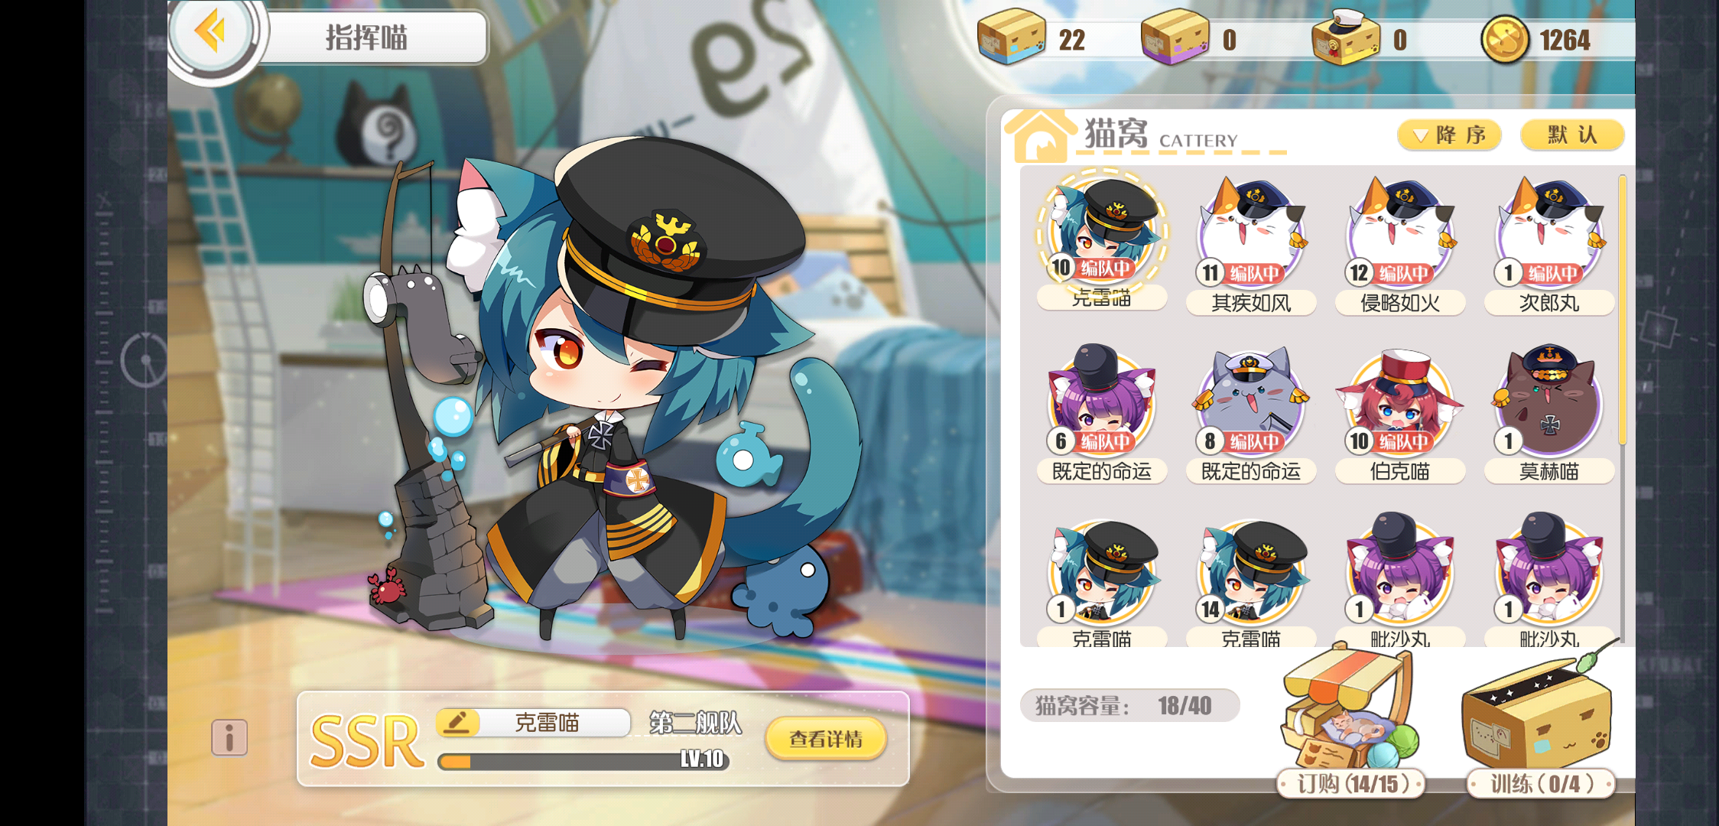Tap the gold coin currency icon
Image resolution: width=1719 pixels, height=826 pixels.
[x=1504, y=40]
